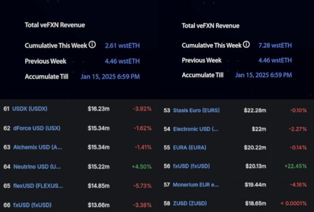Select $16.23m market cap value
This screenshot has width=314, height=212.
(99, 109)
